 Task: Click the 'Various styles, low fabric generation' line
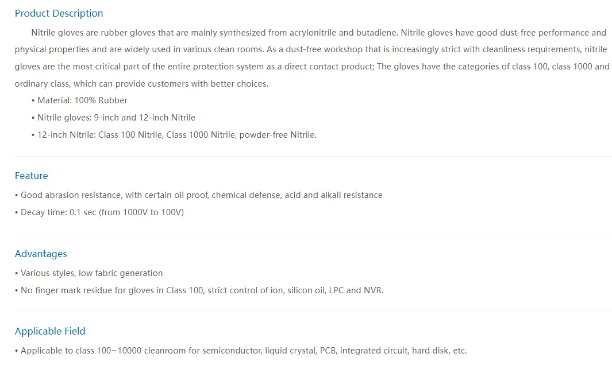pyautogui.click(x=91, y=273)
